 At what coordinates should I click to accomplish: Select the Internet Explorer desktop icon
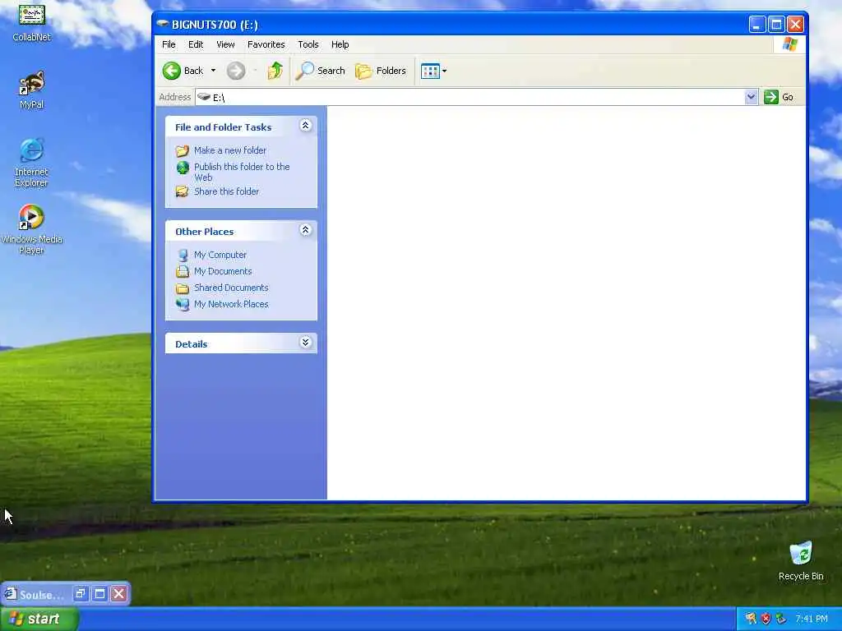[x=32, y=163]
